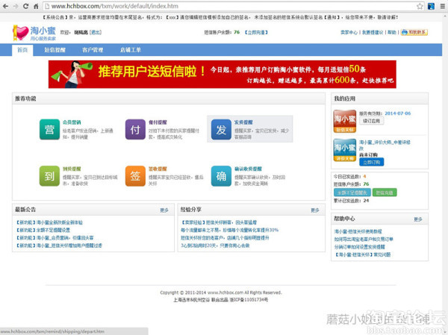This screenshot has height=335, width=448.
Task: Open the fourth announcement in 最新公告
Action: 59,245
